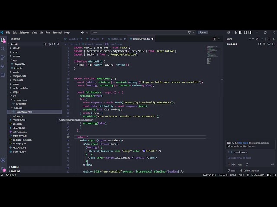
Task: Create a new folder in CONSE explorer
Action: [x=49, y=44]
